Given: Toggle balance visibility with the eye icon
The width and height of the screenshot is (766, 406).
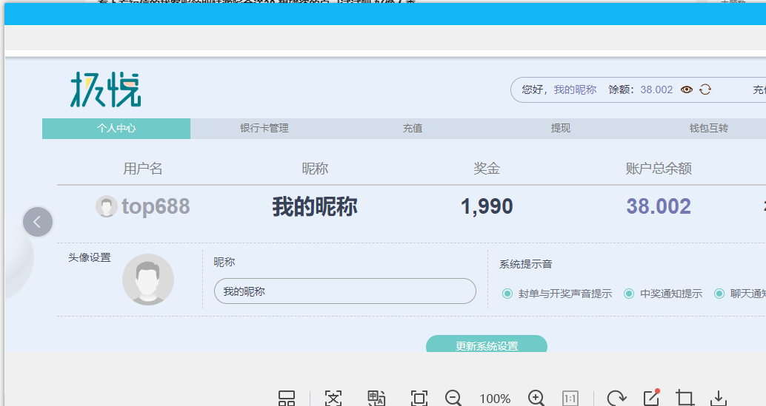Looking at the screenshot, I should 687,89.
